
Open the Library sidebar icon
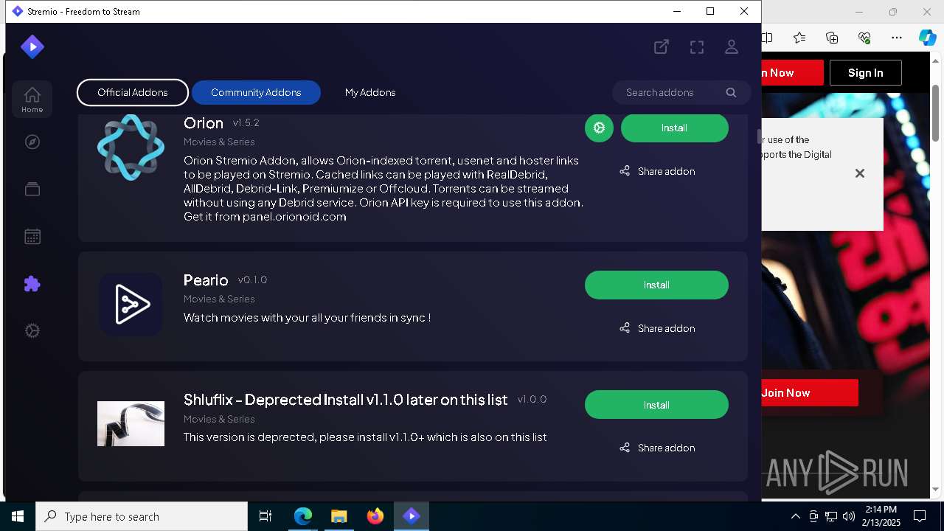click(x=32, y=190)
